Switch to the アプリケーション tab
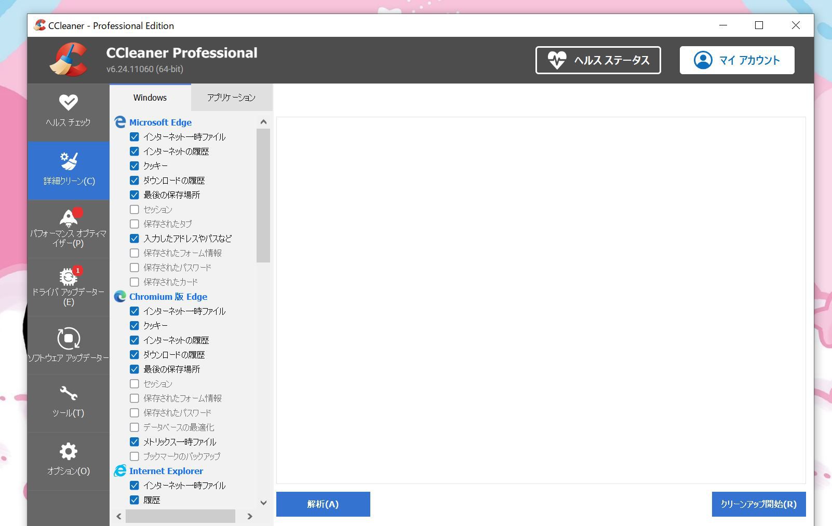Screen dimensions: 832x526 [x=232, y=98]
